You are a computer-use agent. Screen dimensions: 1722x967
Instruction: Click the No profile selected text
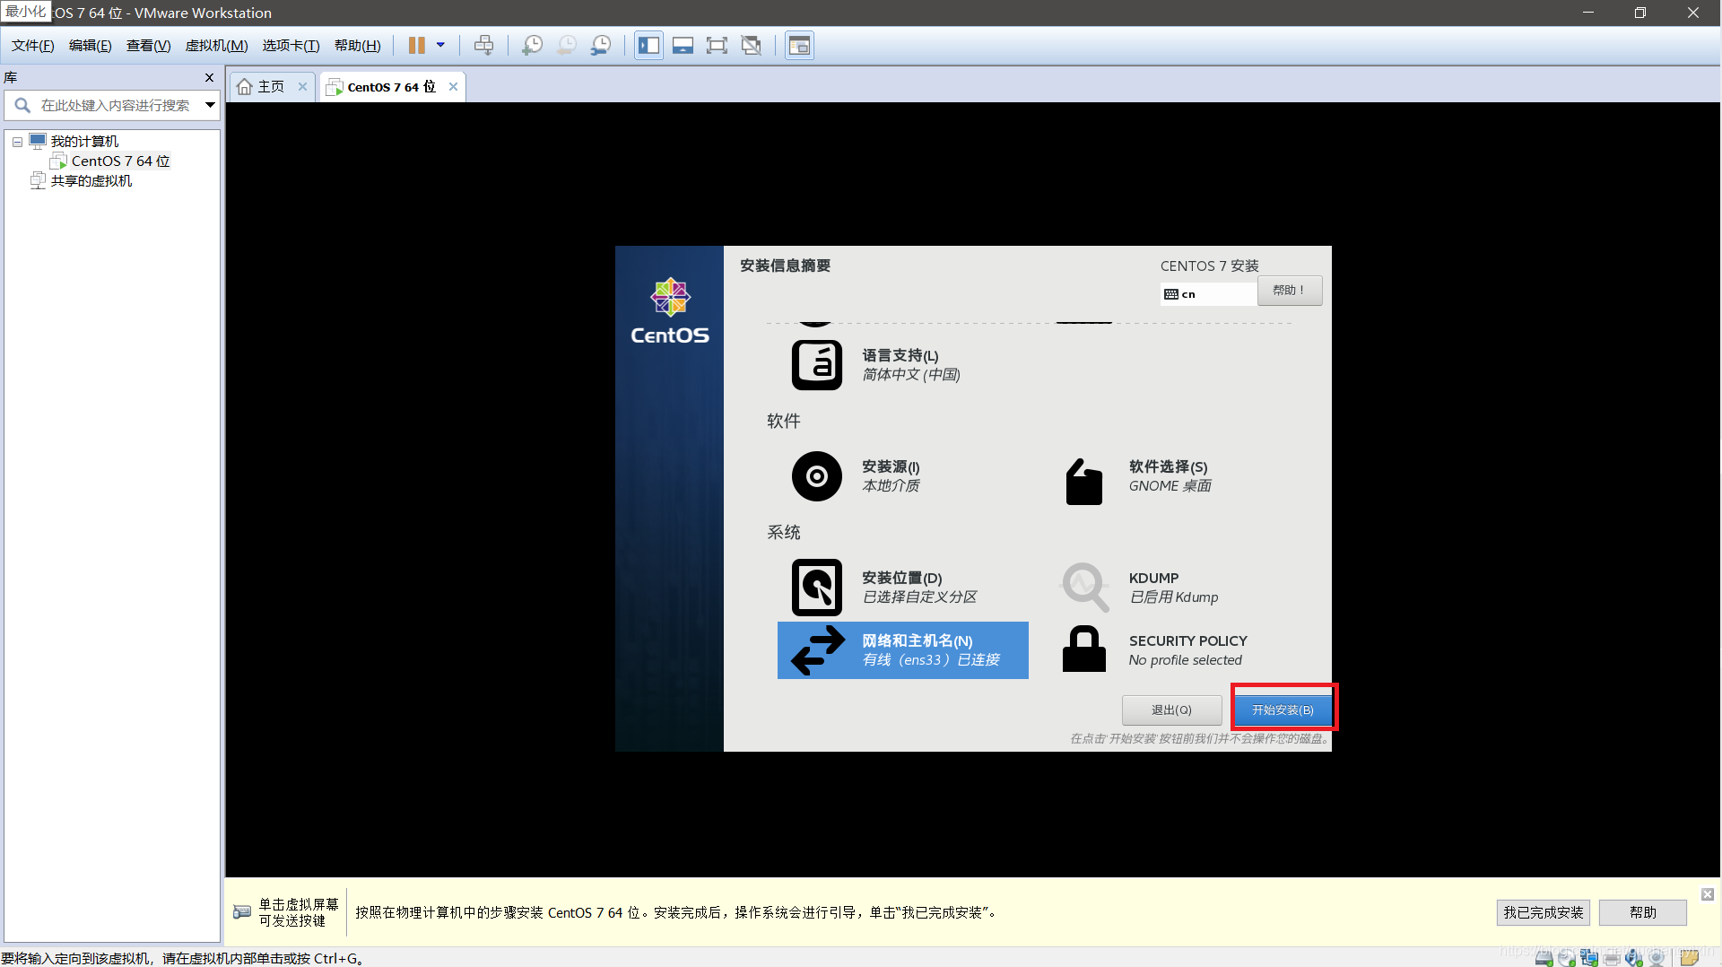tap(1186, 660)
